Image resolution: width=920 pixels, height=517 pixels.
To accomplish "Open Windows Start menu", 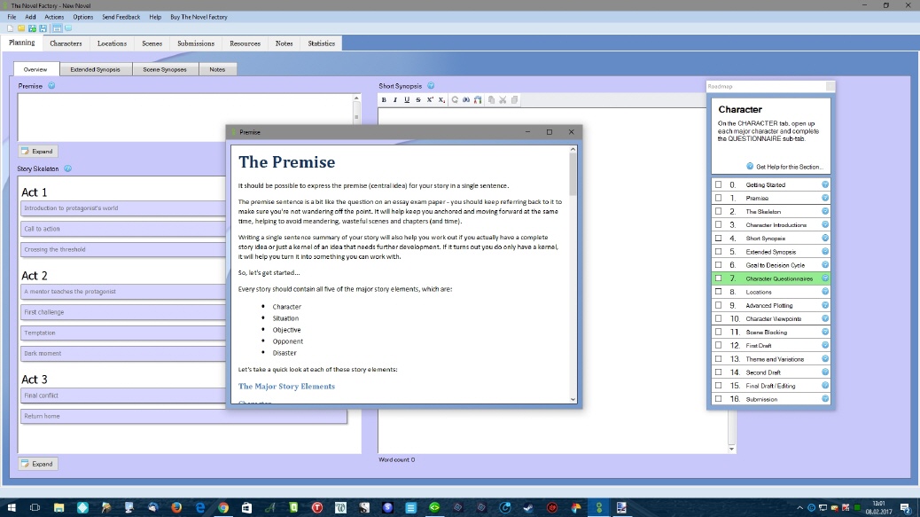I will (x=12, y=507).
